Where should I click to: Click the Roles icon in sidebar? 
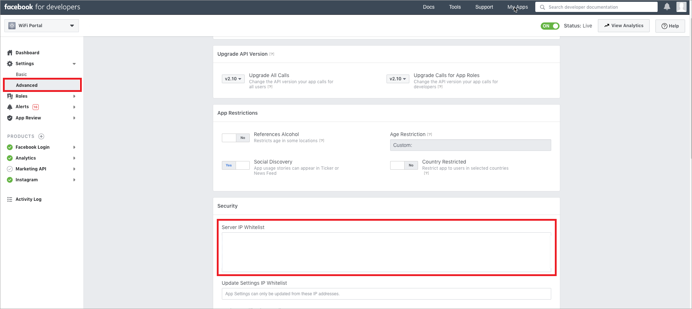click(10, 96)
